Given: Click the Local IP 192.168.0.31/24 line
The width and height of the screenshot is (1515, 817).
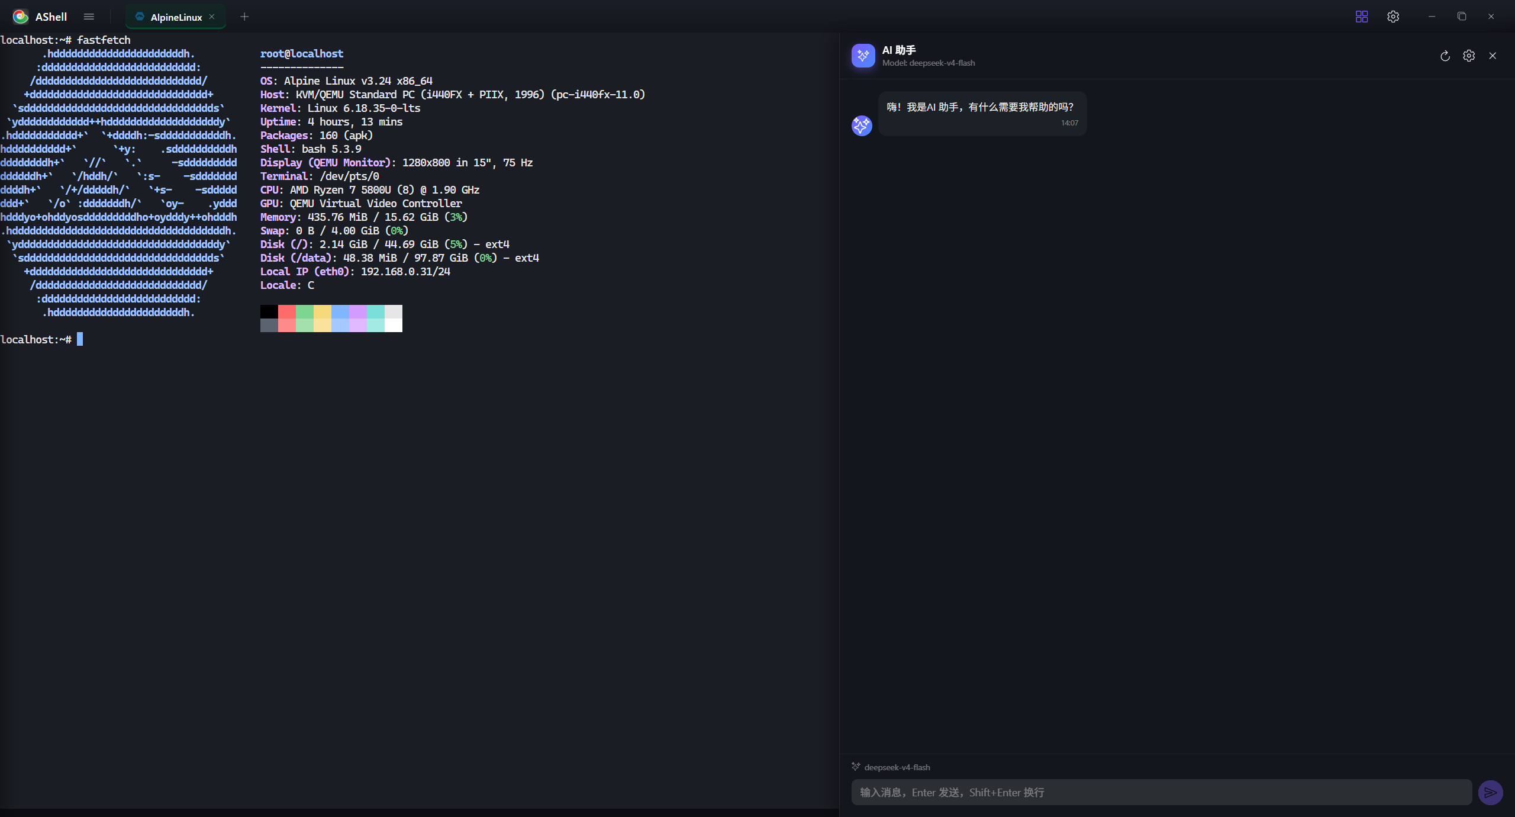Looking at the screenshot, I should click(x=355, y=272).
